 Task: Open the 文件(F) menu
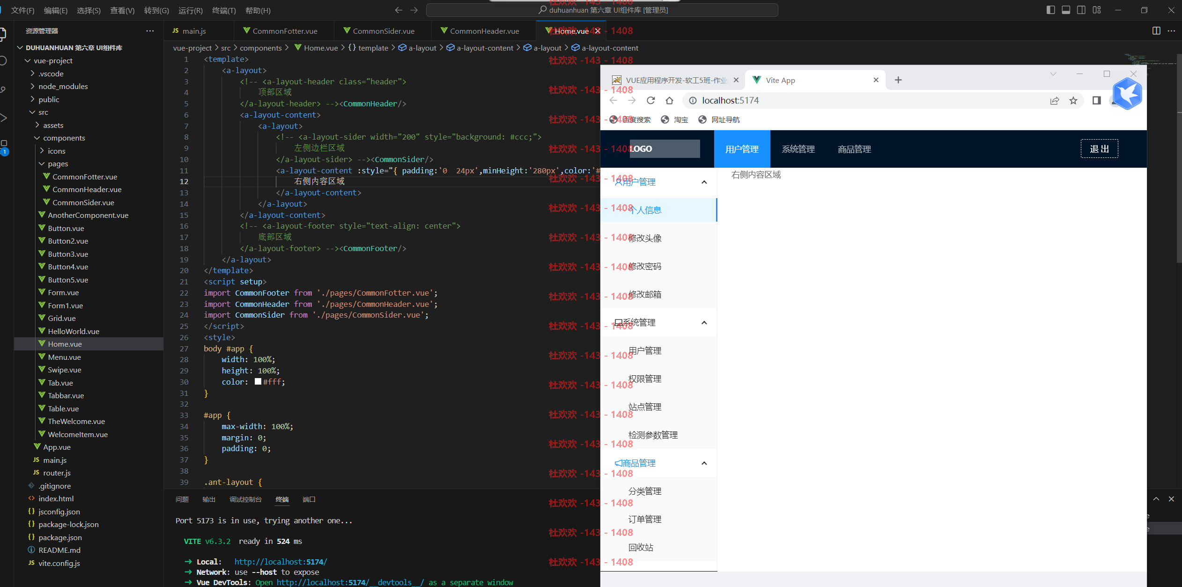(x=23, y=10)
